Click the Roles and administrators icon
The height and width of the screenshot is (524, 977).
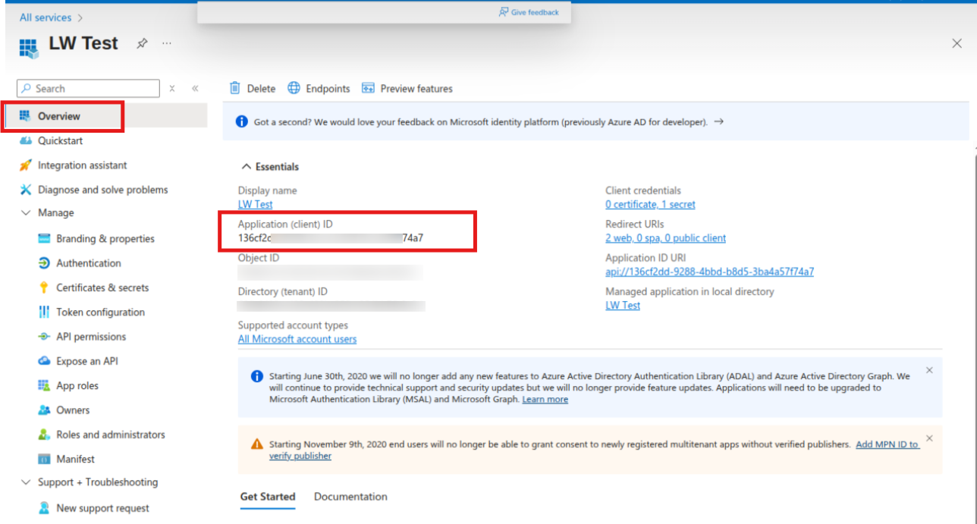tap(44, 435)
